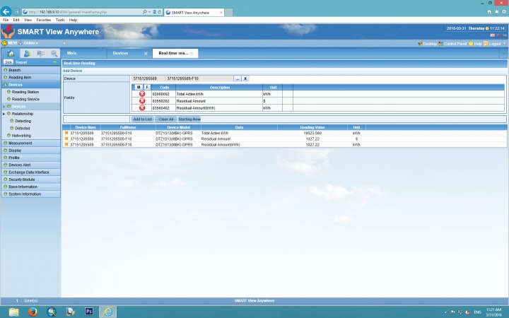Delete the Residual Amount $ reading row
This screenshot has width=509, height=318.
[66, 139]
